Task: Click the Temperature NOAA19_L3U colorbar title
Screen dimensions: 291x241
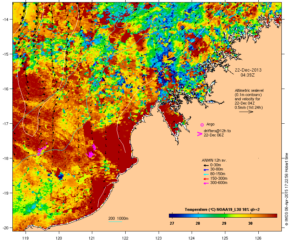Action: [x=222, y=210]
